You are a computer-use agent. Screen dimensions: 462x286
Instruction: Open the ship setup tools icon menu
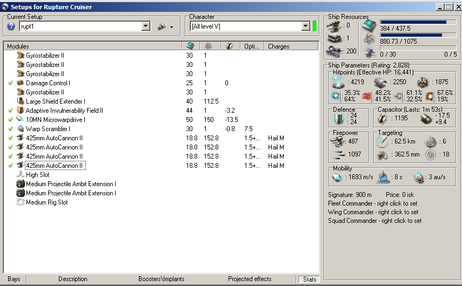point(164,26)
